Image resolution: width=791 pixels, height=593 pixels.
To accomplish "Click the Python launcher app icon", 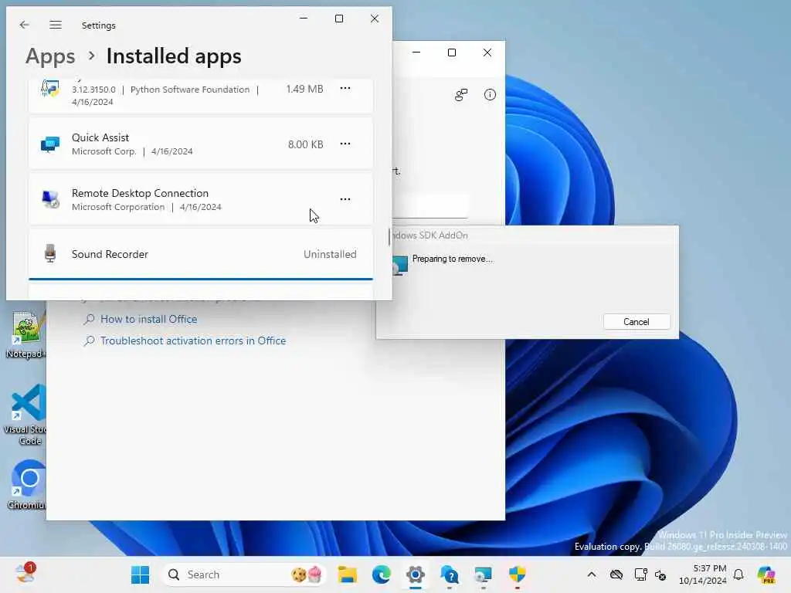I will (50, 88).
